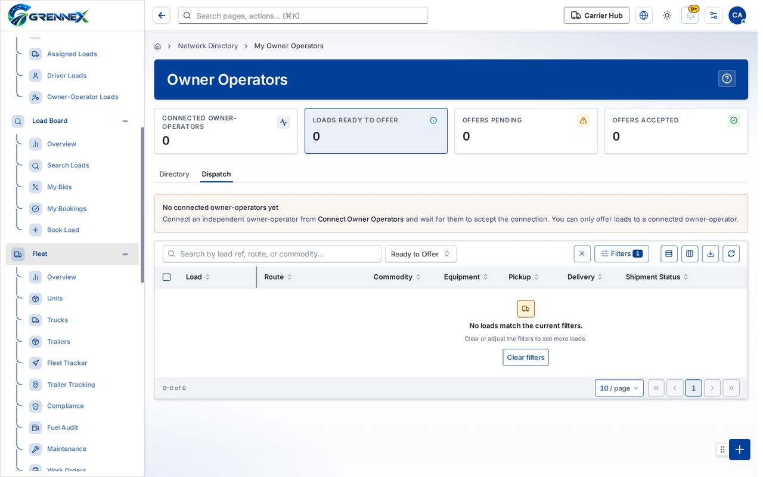The width and height of the screenshot is (763, 477).
Task: Click the load ref search field
Action: pyautogui.click(x=272, y=254)
